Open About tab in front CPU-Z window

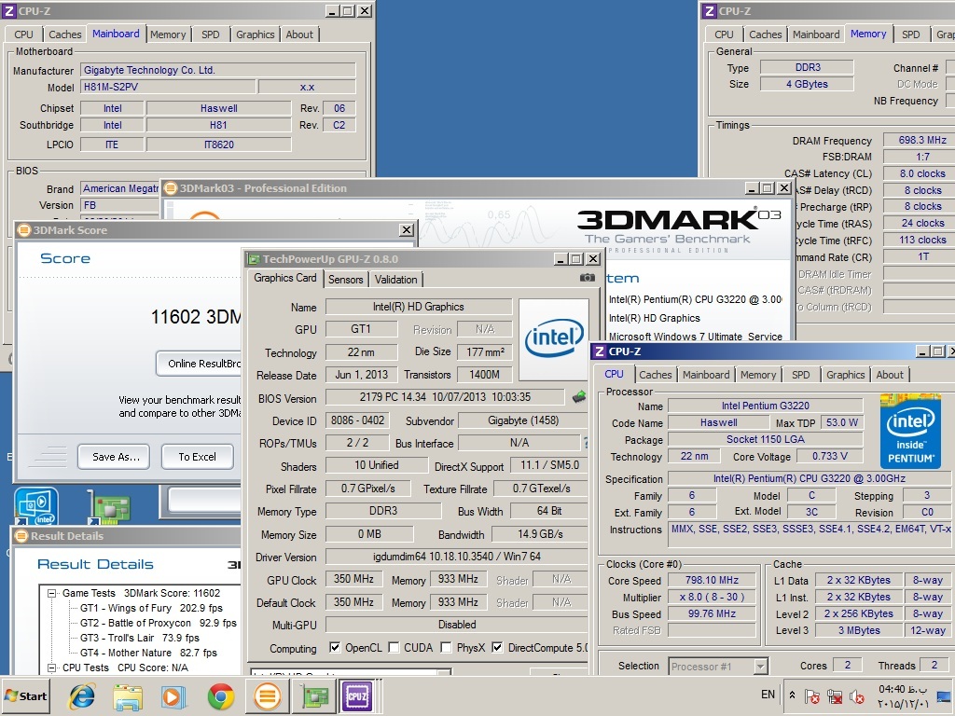[x=890, y=375]
